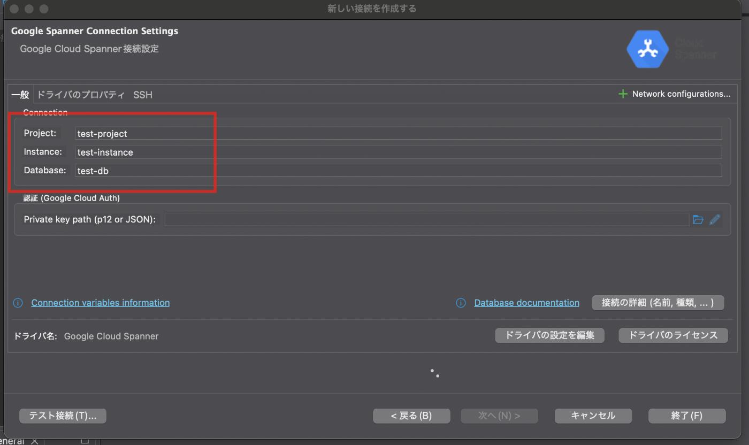Click the Cloud Spanner logo
Image resolution: width=749 pixels, height=445 pixels.
point(672,49)
